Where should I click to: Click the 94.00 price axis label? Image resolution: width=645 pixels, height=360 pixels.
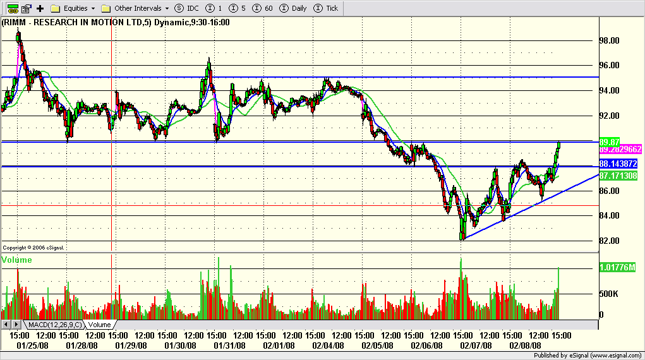(x=609, y=91)
